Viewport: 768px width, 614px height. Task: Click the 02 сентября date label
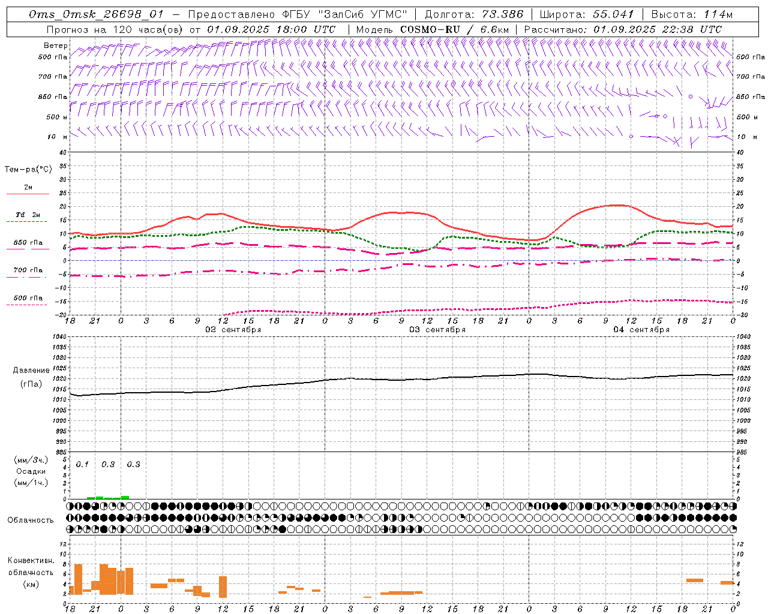pos(233,330)
